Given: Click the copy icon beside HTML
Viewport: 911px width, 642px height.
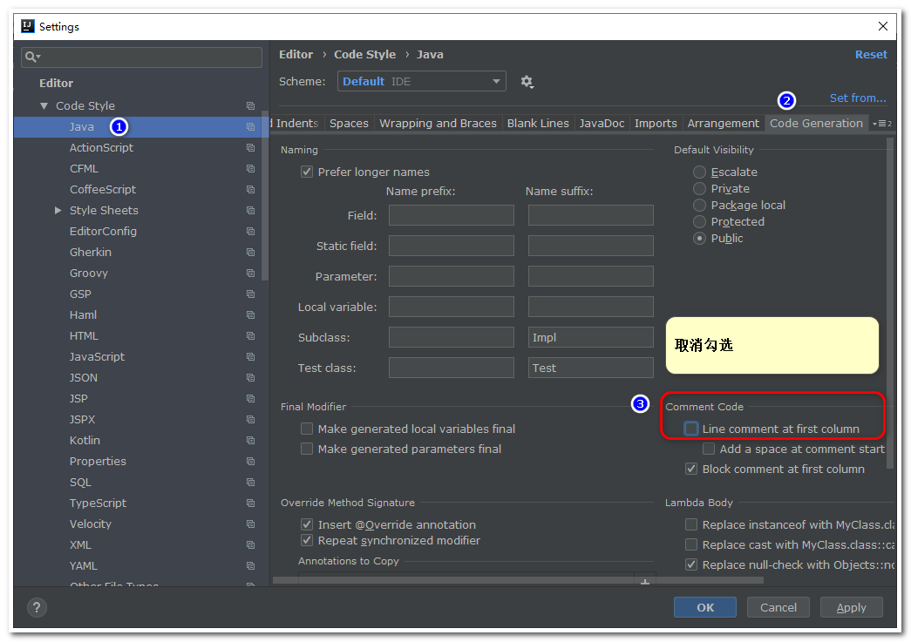Looking at the screenshot, I should (x=250, y=335).
